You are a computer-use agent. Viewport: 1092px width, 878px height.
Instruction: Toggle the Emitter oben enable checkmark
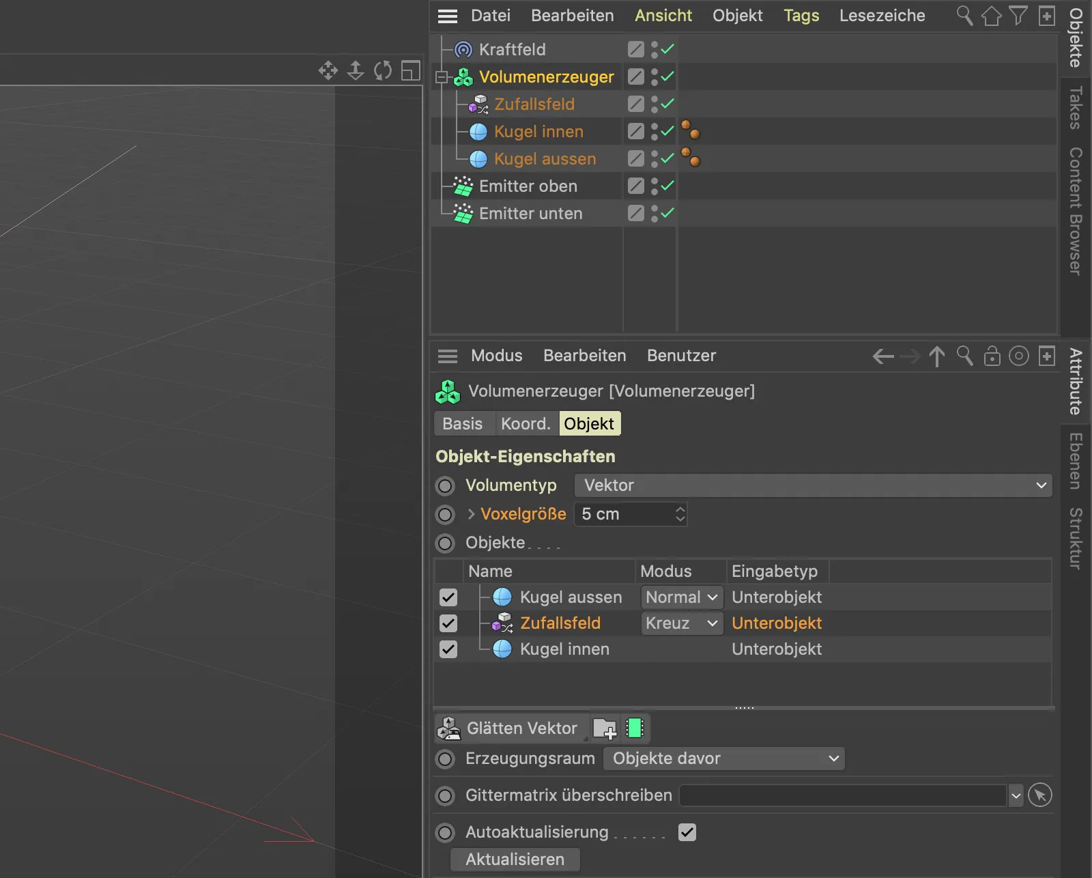click(x=668, y=186)
